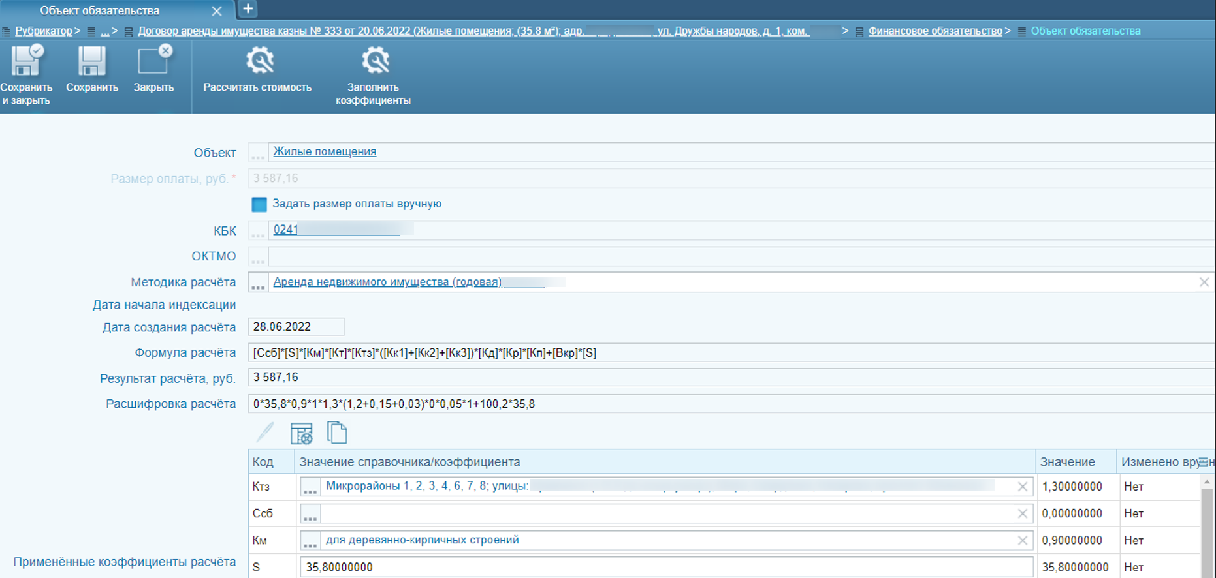Viewport: 1216px width, 578px height.
Task: Open the lookup ellipsis in the Ктз row
Action: [x=310, y=487]
